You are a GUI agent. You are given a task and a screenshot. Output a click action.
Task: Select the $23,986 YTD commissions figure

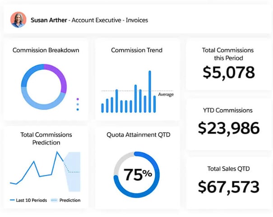coord(229,129)
